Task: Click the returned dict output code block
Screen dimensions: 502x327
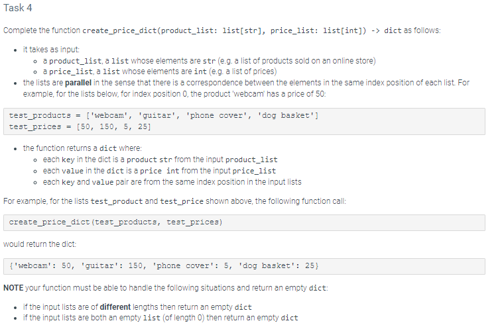Action: point(244,266)
